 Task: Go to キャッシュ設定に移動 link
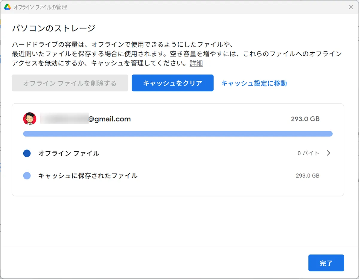pos(254,83)
